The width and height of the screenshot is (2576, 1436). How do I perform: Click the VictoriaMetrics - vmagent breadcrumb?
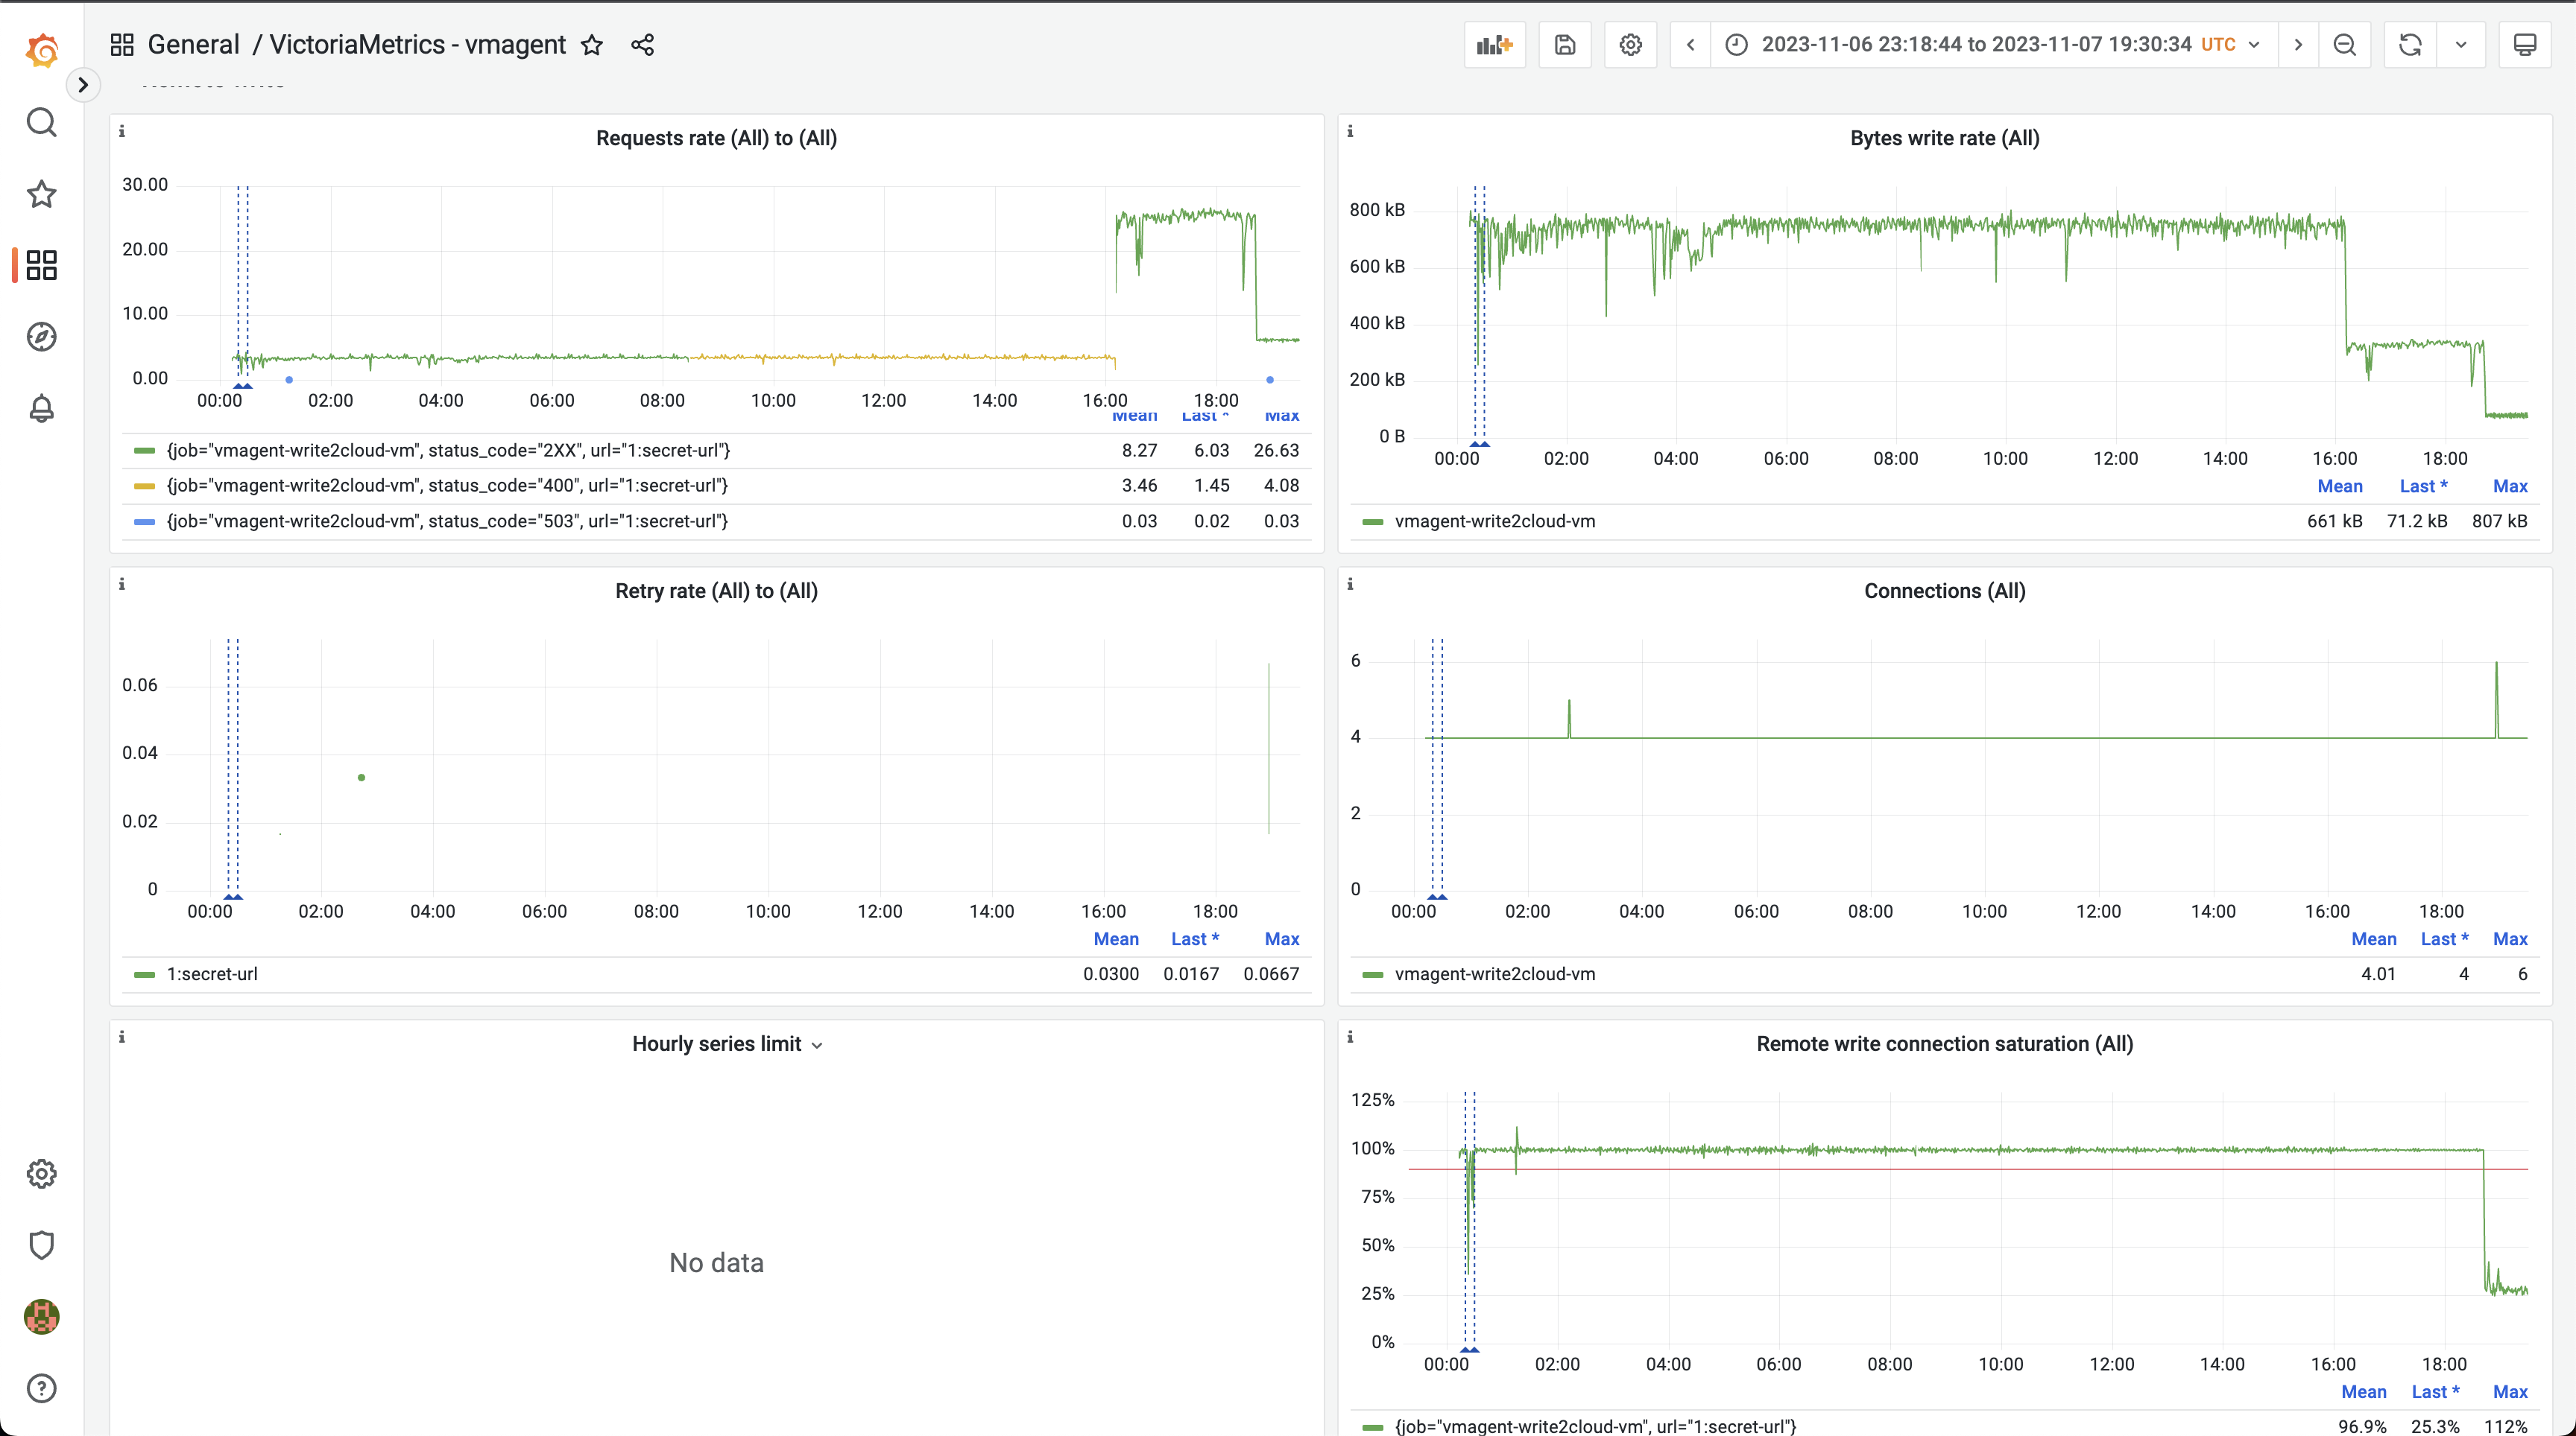pyautogui.click(x=414, y=44)
